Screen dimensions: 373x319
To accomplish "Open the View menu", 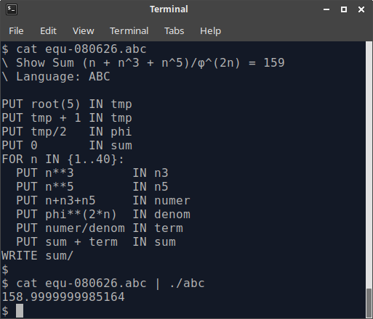I will tap(84, 31).
